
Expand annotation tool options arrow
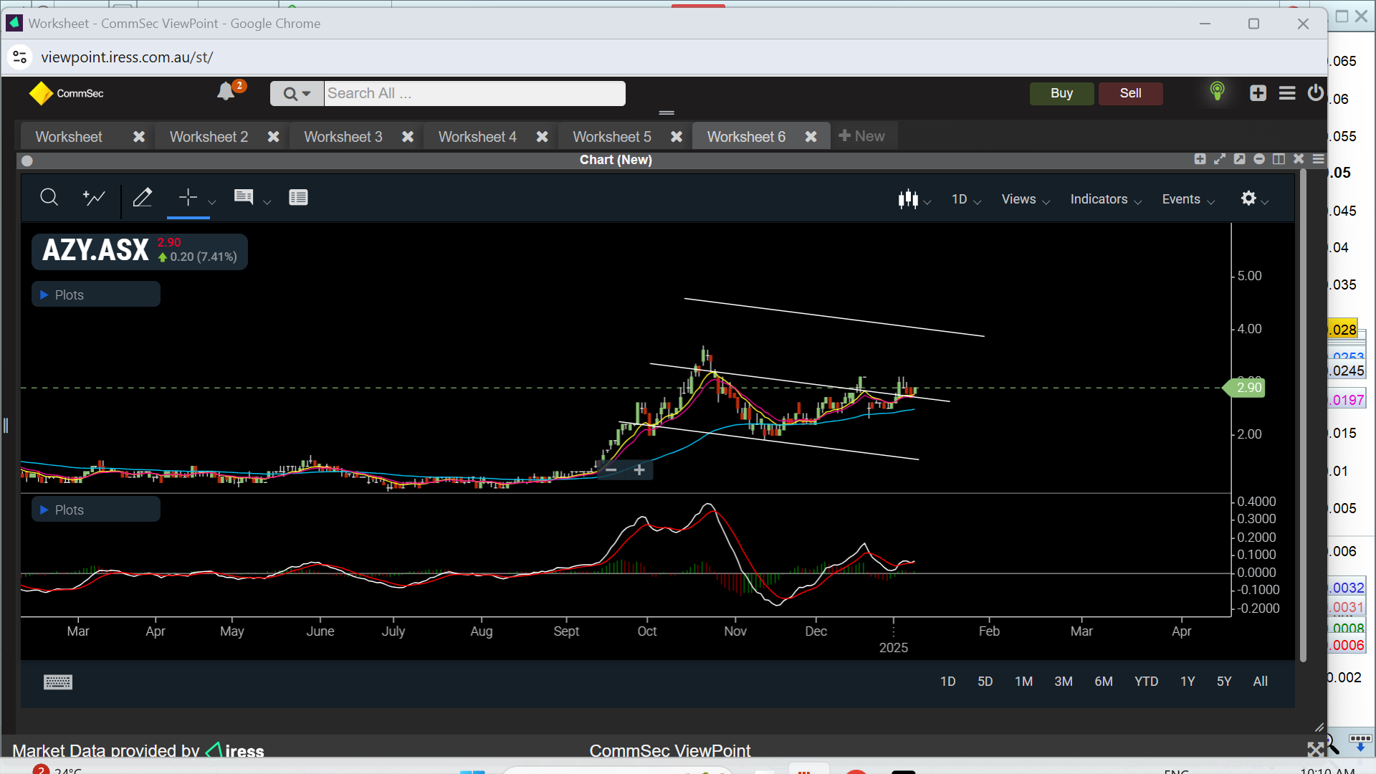tap(267, 202)
